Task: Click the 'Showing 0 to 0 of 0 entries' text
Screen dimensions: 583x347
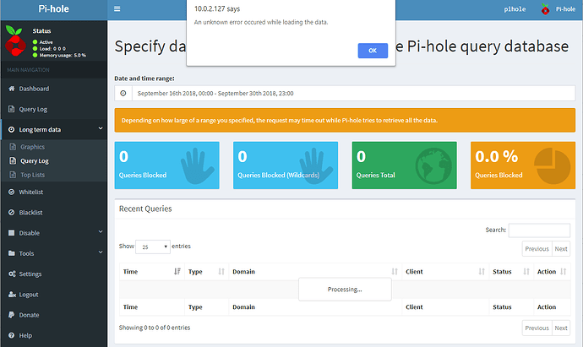Action: coord(155,328)
